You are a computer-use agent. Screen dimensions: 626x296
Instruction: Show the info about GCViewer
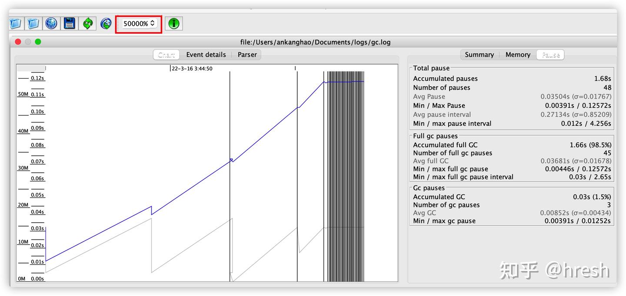(x=173, y=23)
